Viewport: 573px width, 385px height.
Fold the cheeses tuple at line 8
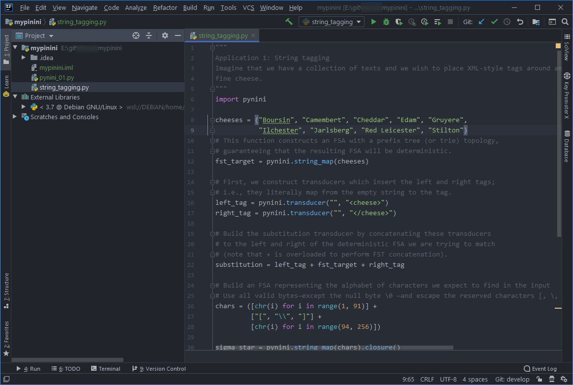pyautogui.click(x=212, y=120)
